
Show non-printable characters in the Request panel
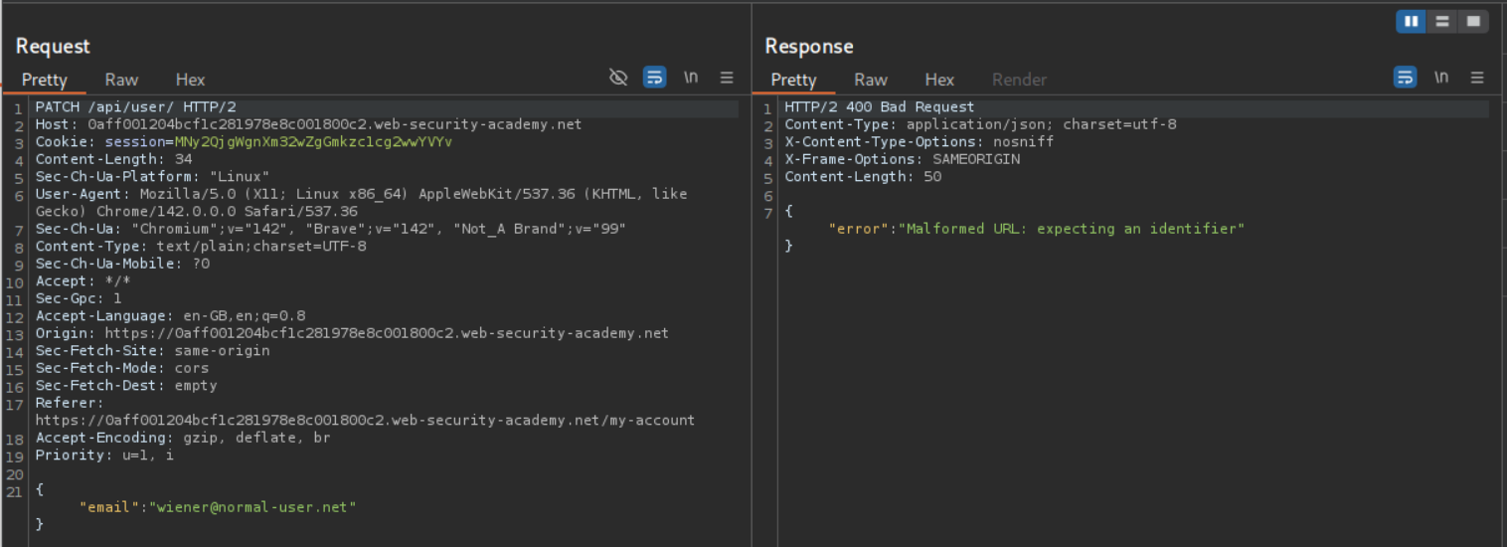click(x=691, y=78)
